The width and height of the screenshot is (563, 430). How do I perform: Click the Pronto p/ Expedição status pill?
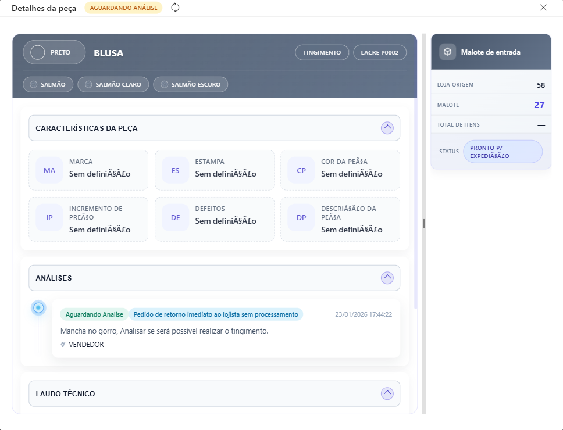[x=503, y=151]
